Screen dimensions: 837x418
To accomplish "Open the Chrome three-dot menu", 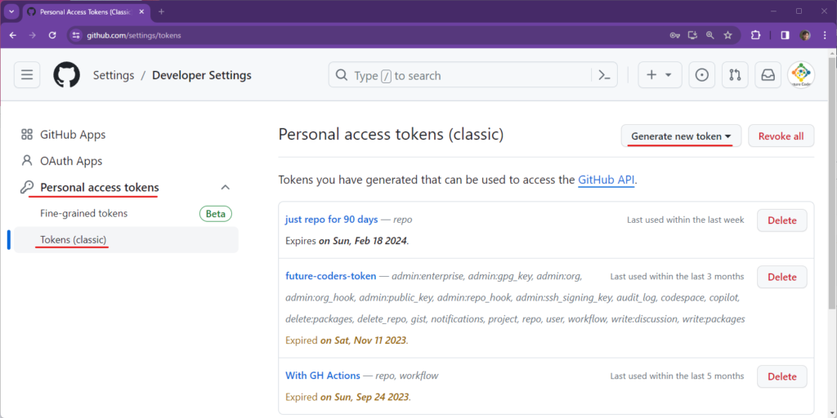I will click(825, 35).
